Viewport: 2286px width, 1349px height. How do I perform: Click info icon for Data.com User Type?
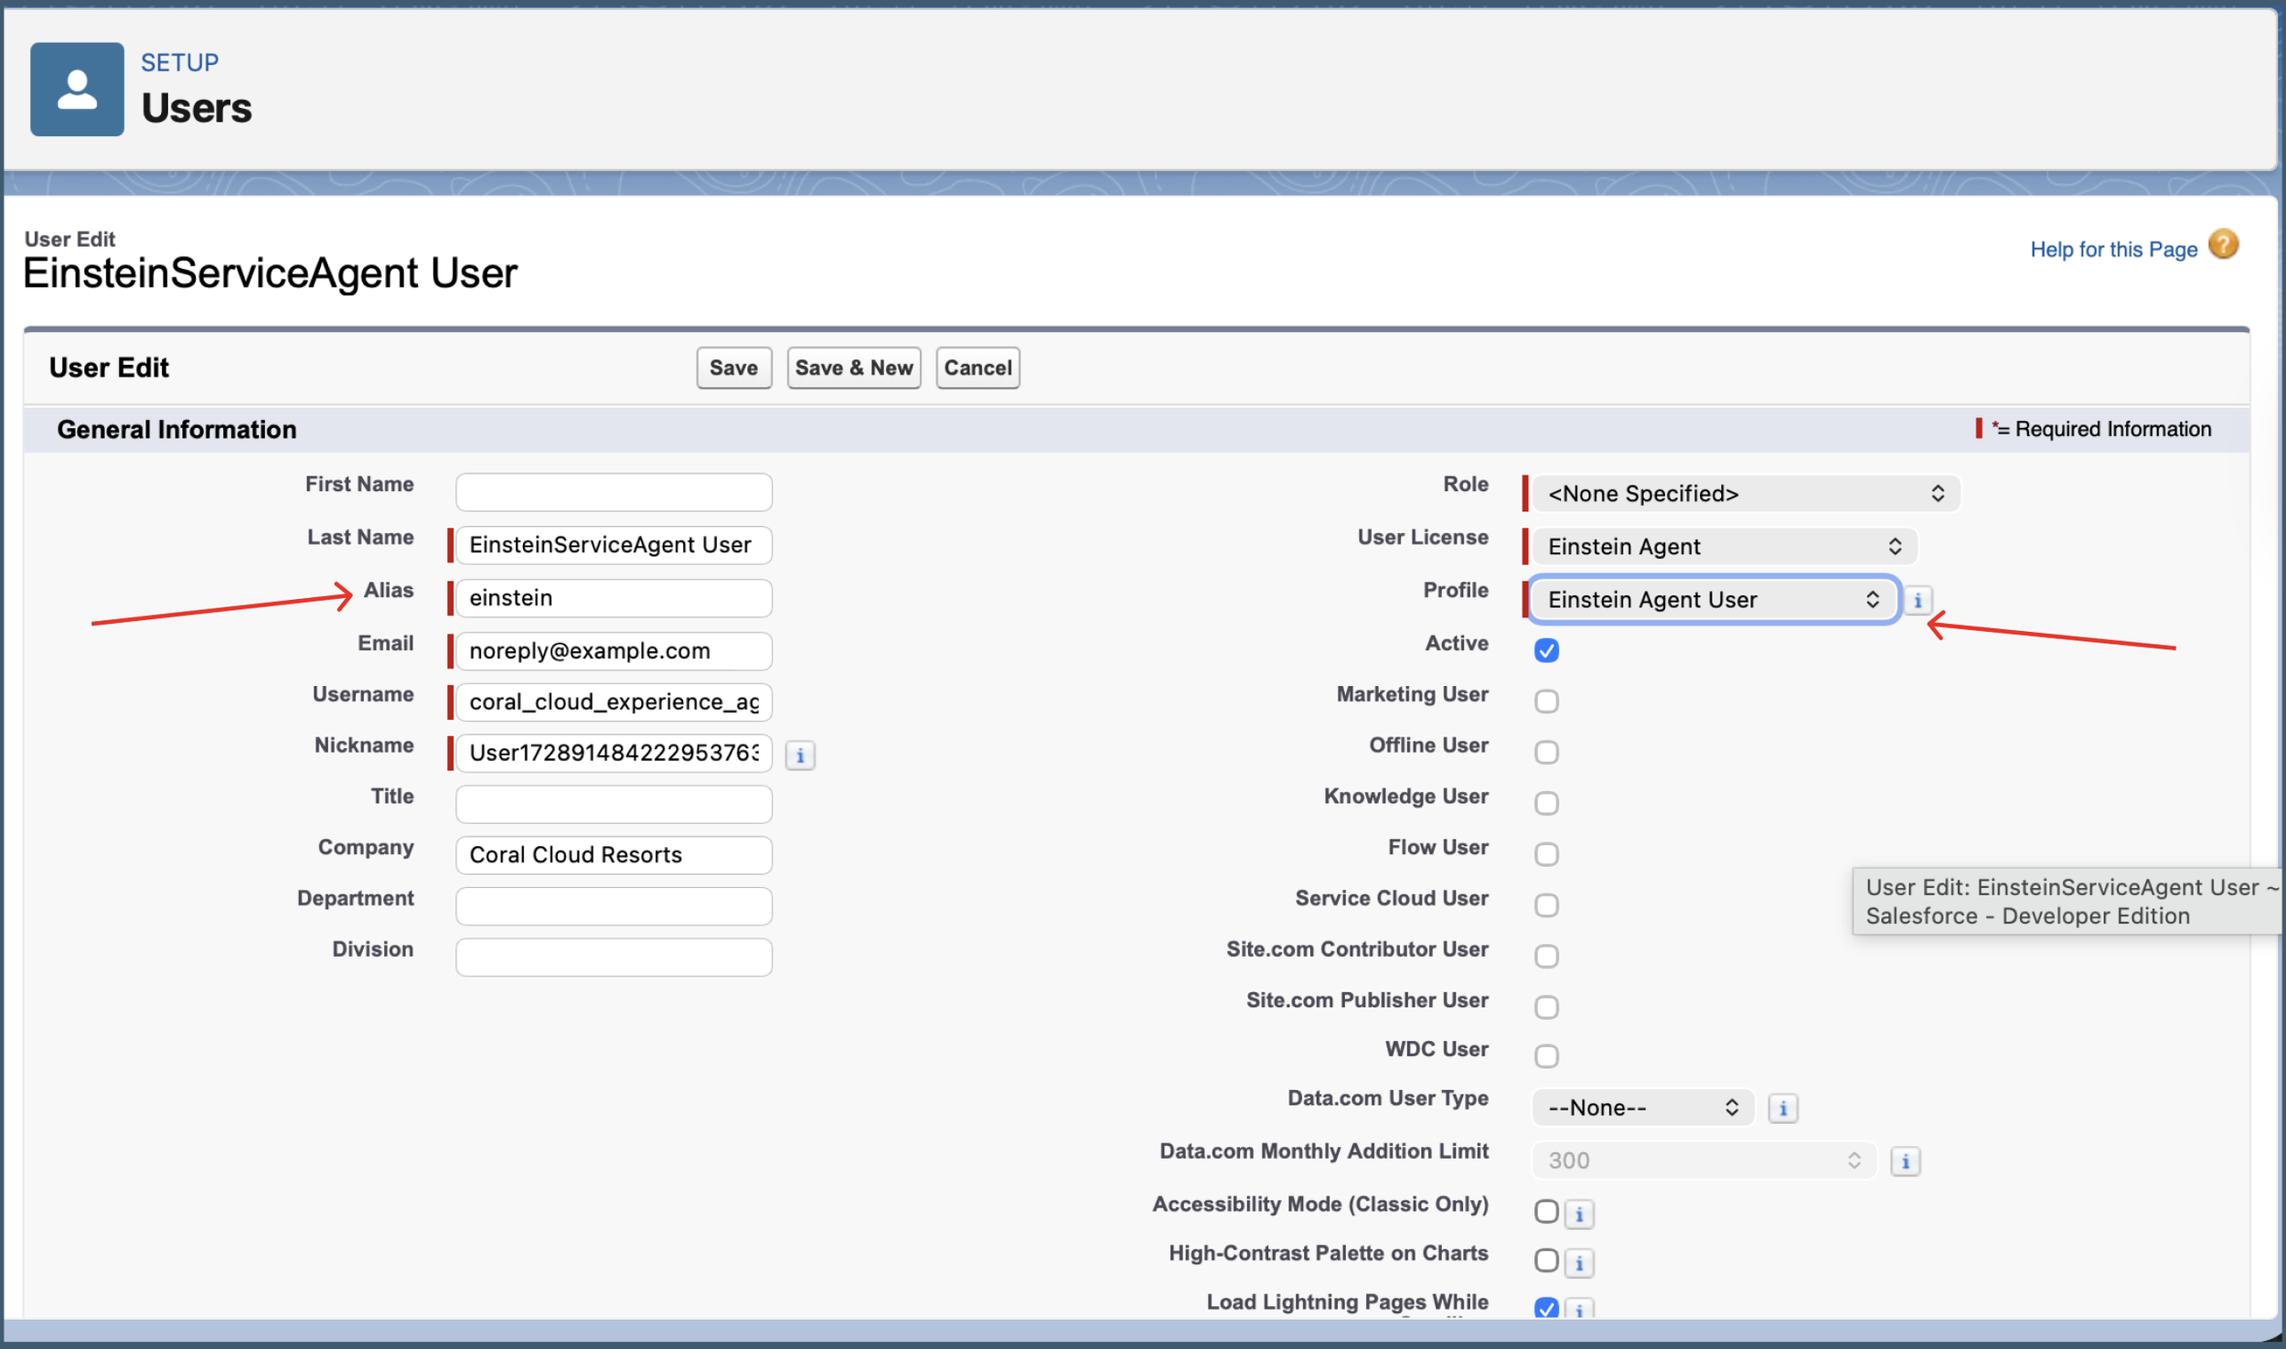(1782, 1108)
